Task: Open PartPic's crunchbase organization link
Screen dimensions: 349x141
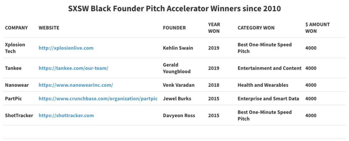Action: [98, 99]
